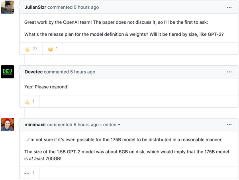The height and width of the screenshot is (180, 239).
Task: Click JulianSlzr's avatar picture
Action: pos(8,7)
